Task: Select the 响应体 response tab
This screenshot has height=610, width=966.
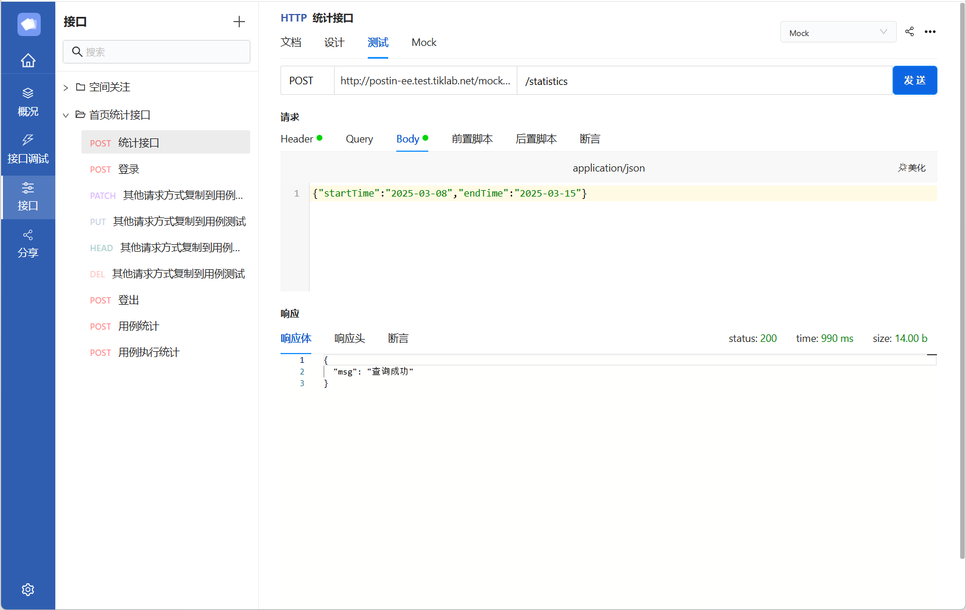Action: [296, 338]
